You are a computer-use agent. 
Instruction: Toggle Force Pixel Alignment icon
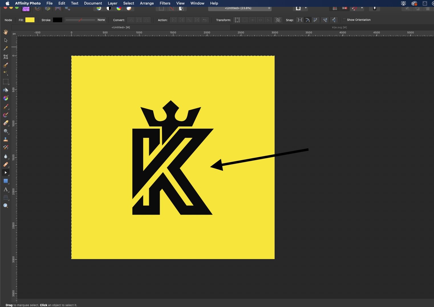coord(345,8)
